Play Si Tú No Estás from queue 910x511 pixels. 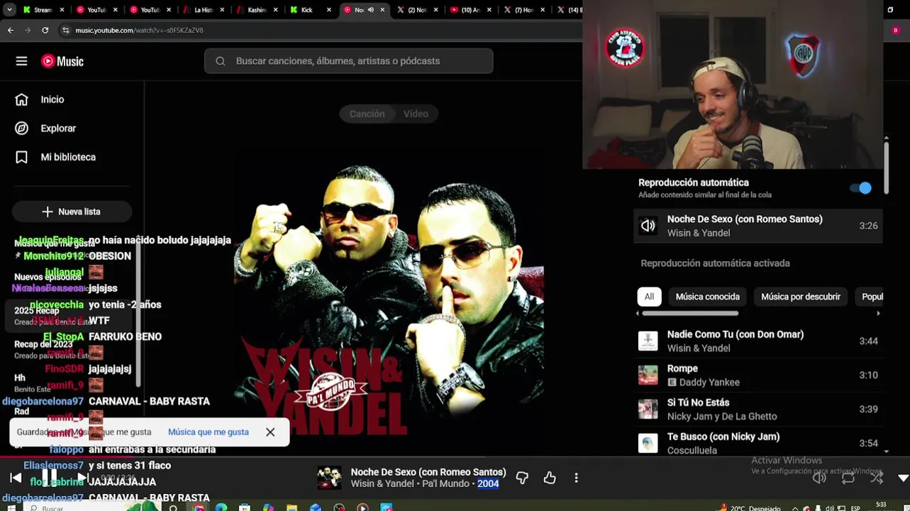(758, 409)
